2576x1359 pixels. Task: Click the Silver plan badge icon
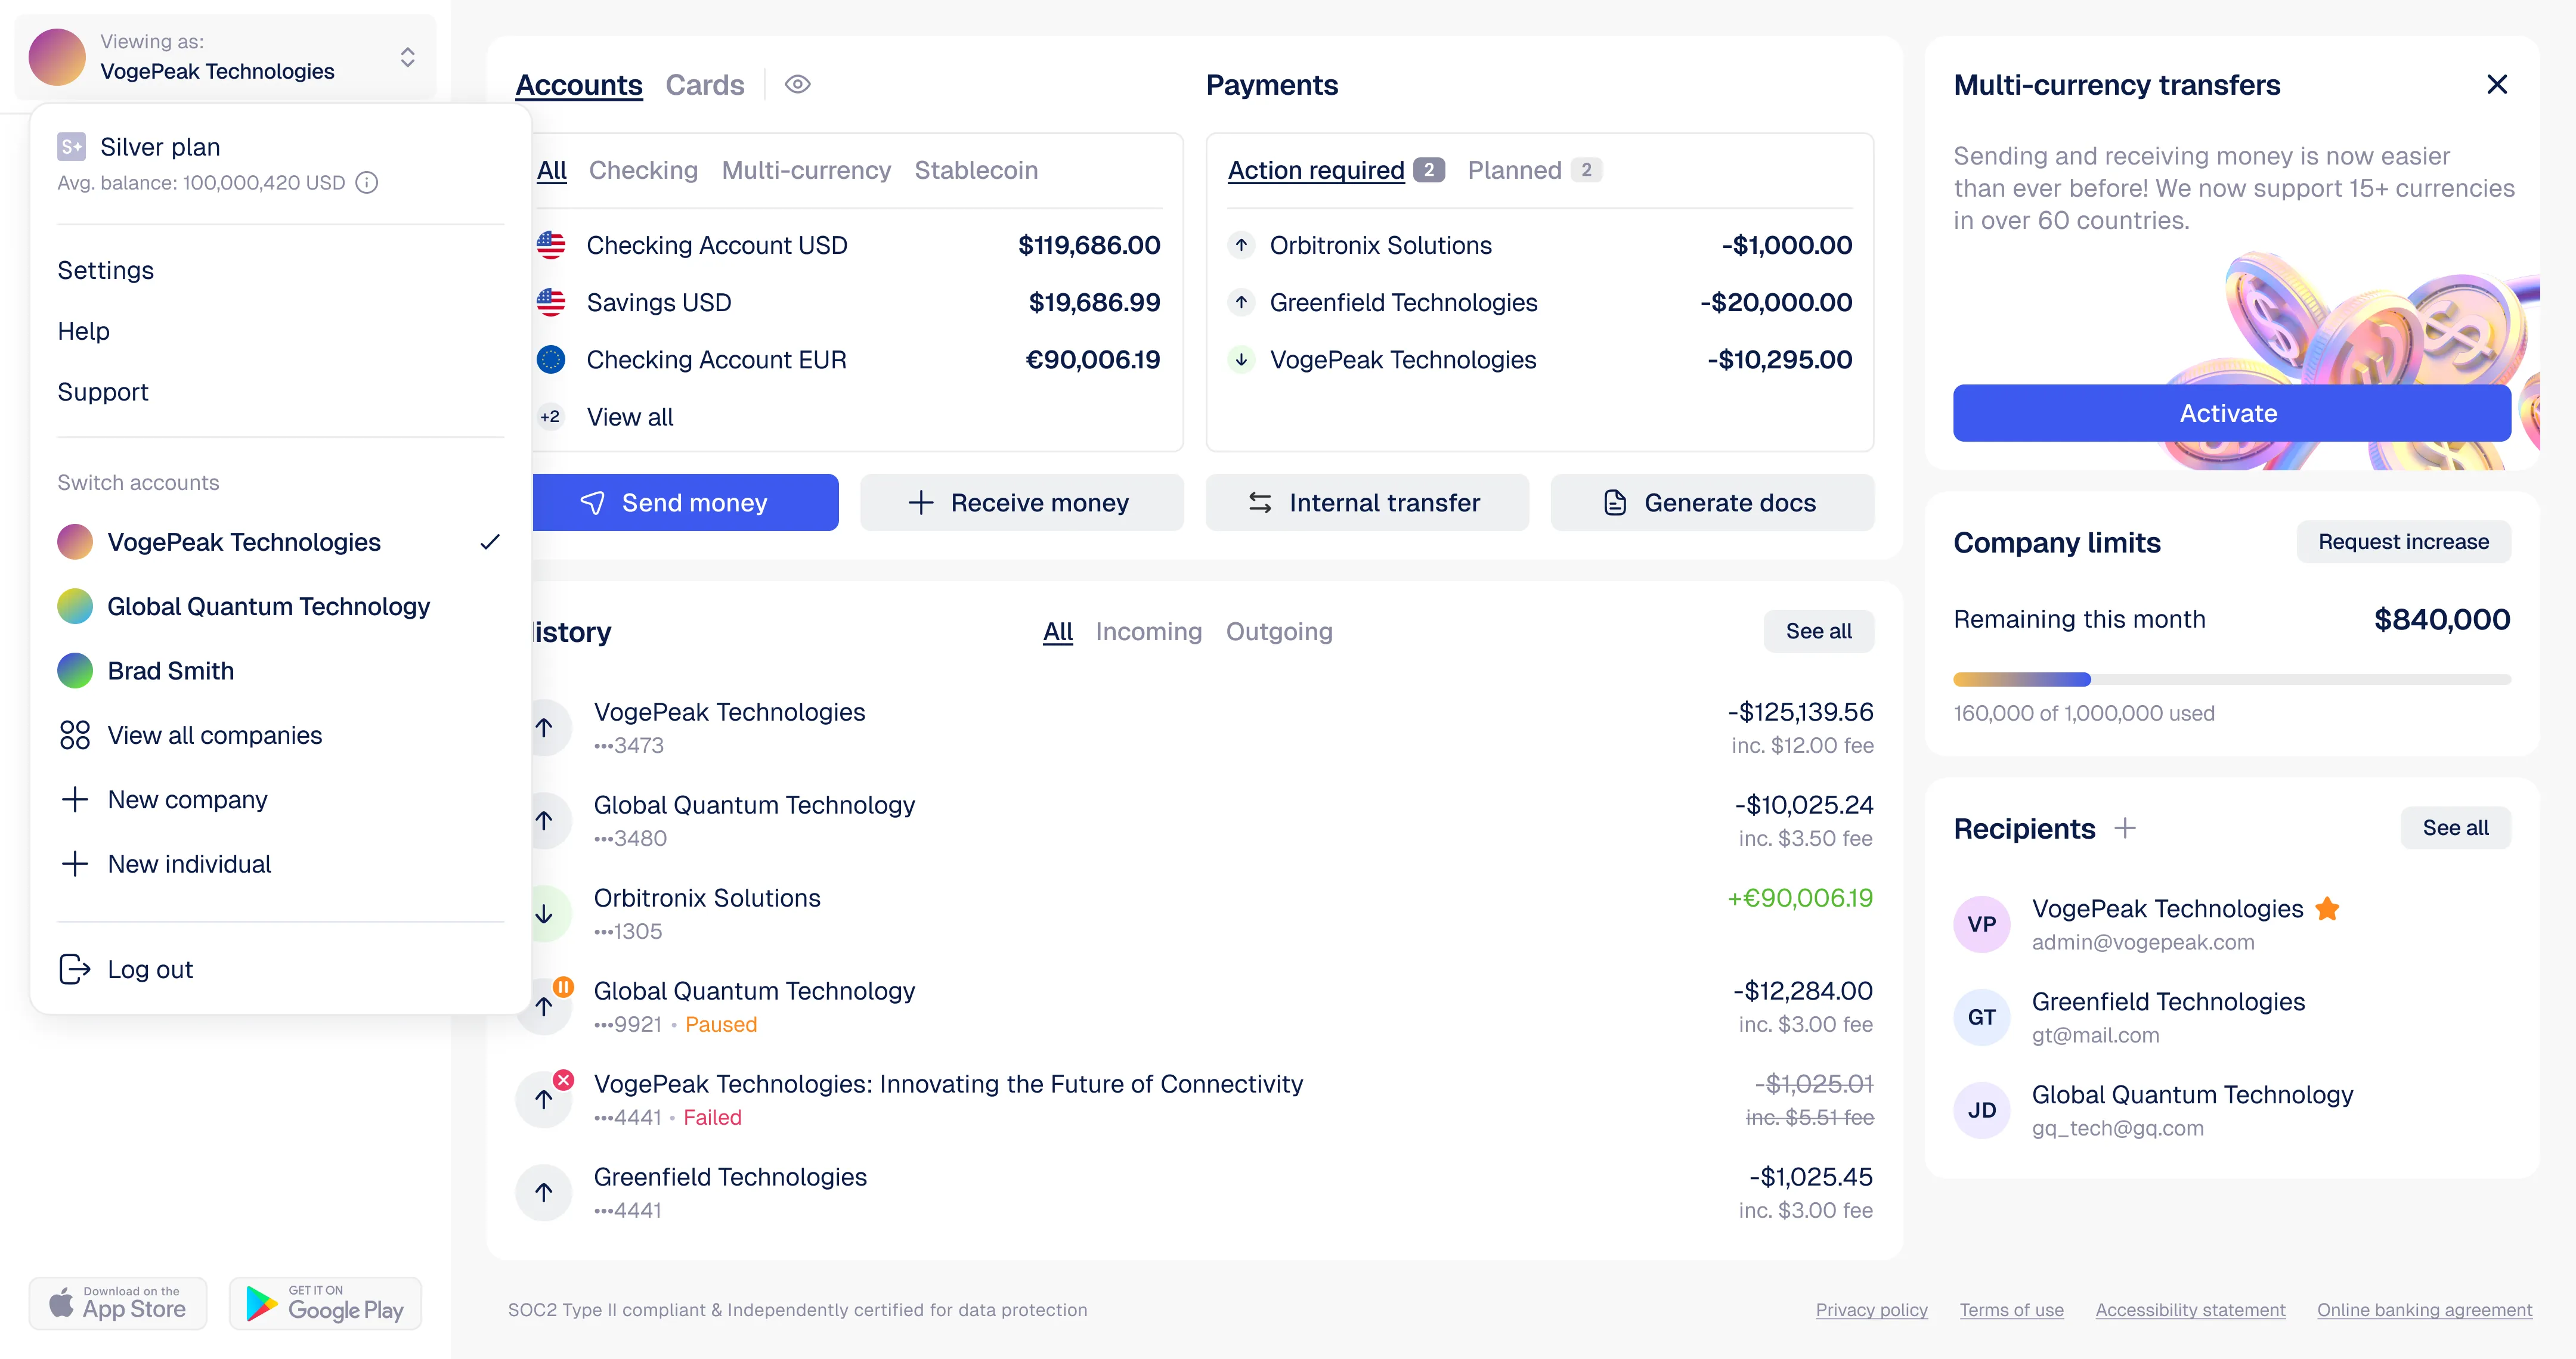[x=71, y=147]
